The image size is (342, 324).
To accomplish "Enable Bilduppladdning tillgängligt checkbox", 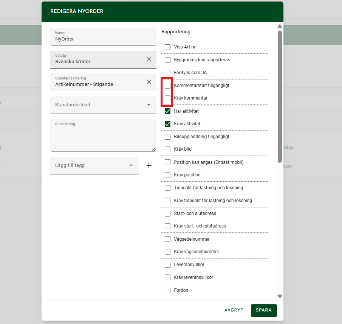I will (x=167, y=137).
